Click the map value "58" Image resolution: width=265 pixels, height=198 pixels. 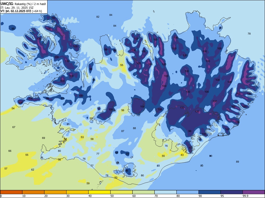pyautogui.click(x=92, y=139)
